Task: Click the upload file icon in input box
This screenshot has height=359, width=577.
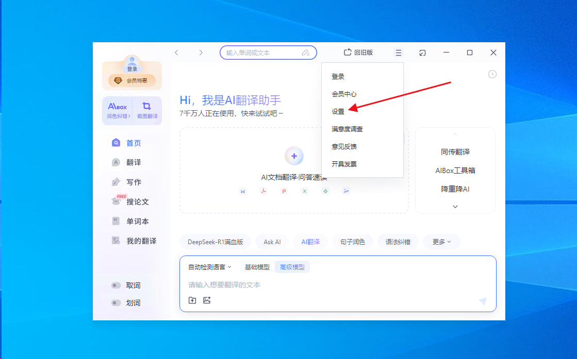Action: (192, 300)
